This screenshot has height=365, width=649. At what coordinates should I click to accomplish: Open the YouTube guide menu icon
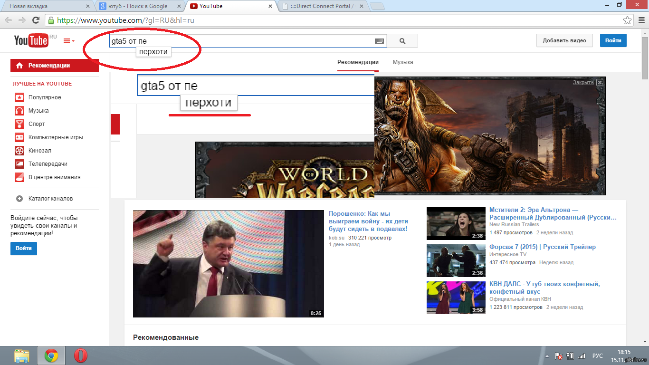pos(69,41)
